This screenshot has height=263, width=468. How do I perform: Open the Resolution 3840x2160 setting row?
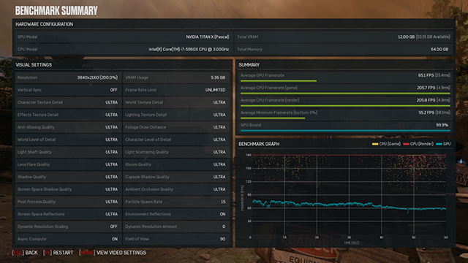[69, 77]
